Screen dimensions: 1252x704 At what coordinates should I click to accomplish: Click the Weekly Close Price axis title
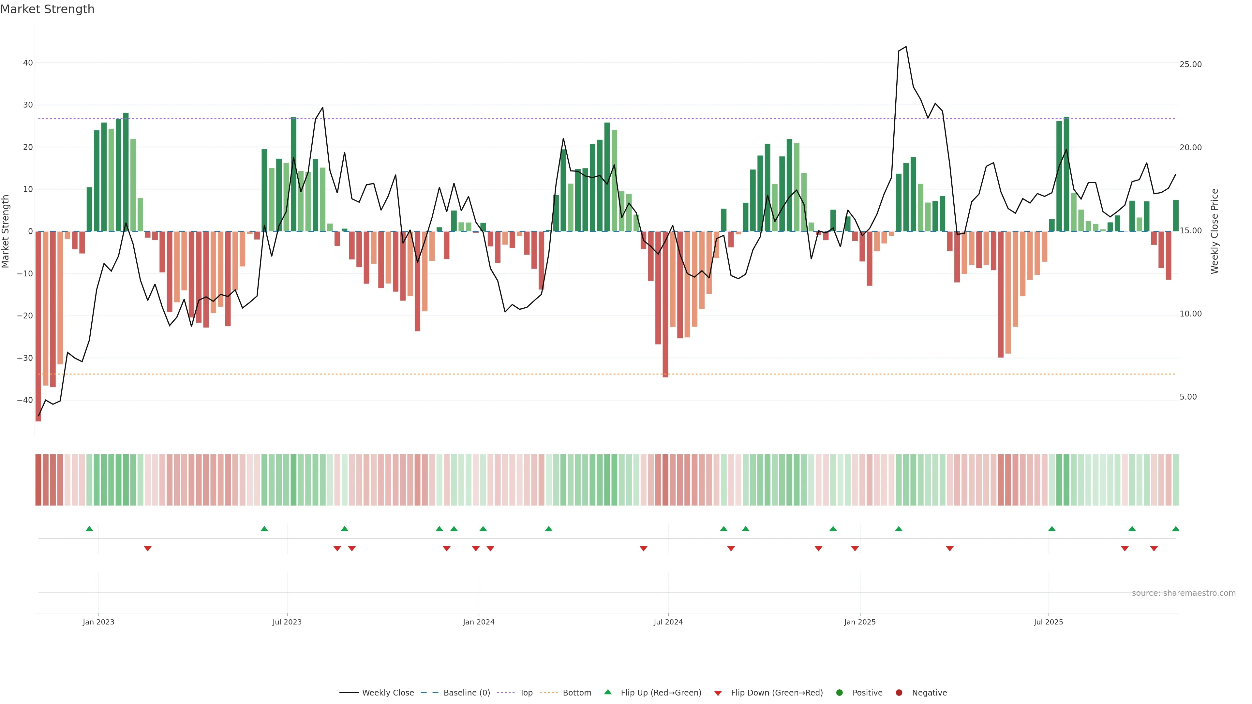pyautogui.click(x=1214, y=231)
